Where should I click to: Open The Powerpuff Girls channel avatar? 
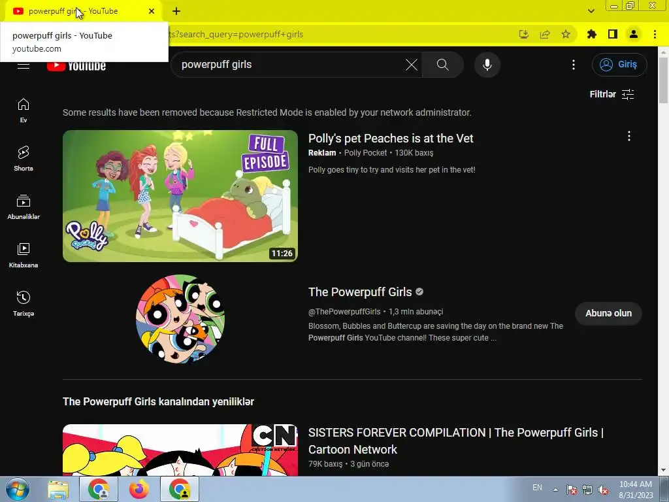tap(180, 319)
